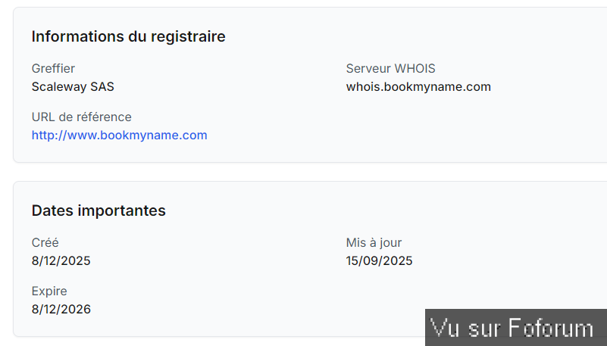Click blank space below the 15/09/2025 date

379,291
